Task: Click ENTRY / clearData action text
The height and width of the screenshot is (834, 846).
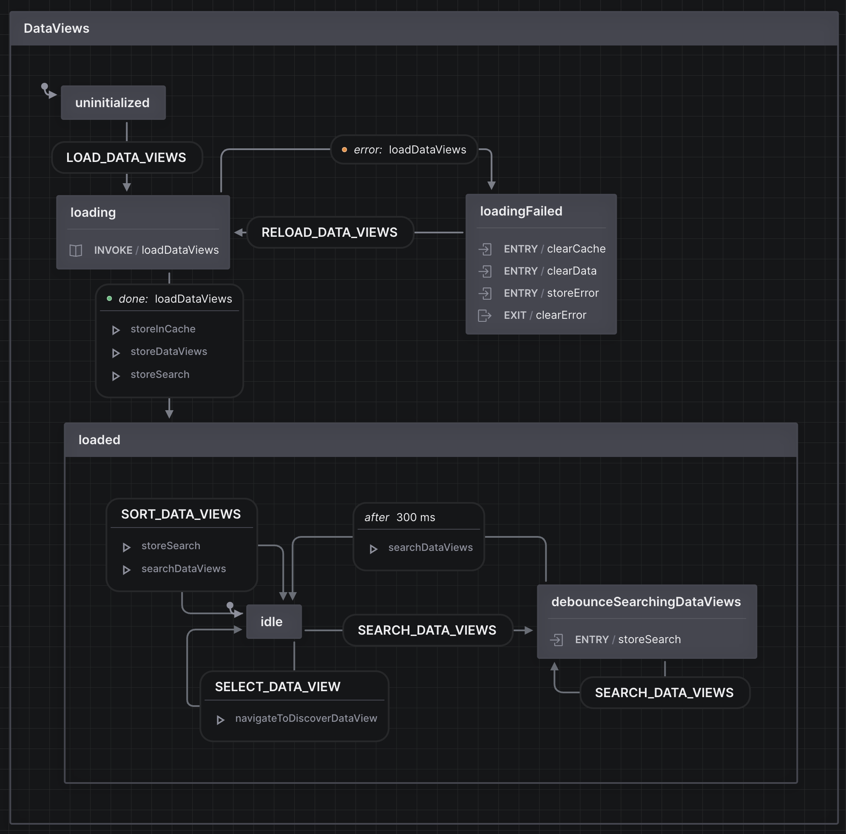Action: [x=550, y=271]
